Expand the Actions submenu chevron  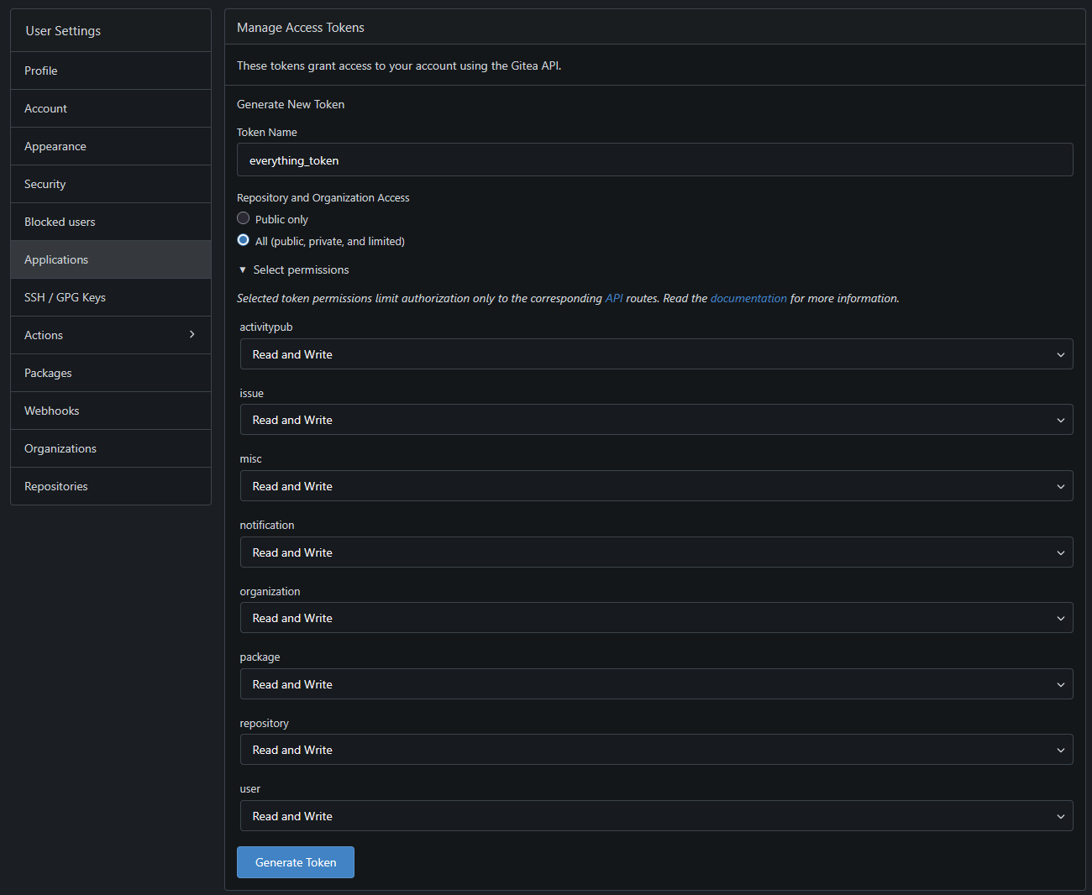coord(192,335)
